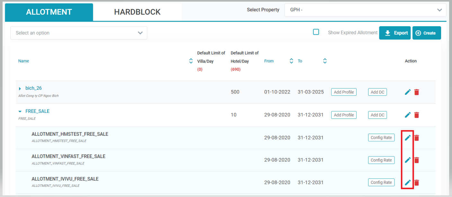Click Add Profile for bich_26
Viewport: 452px width, 197px height.
click(x=344, y=92)
